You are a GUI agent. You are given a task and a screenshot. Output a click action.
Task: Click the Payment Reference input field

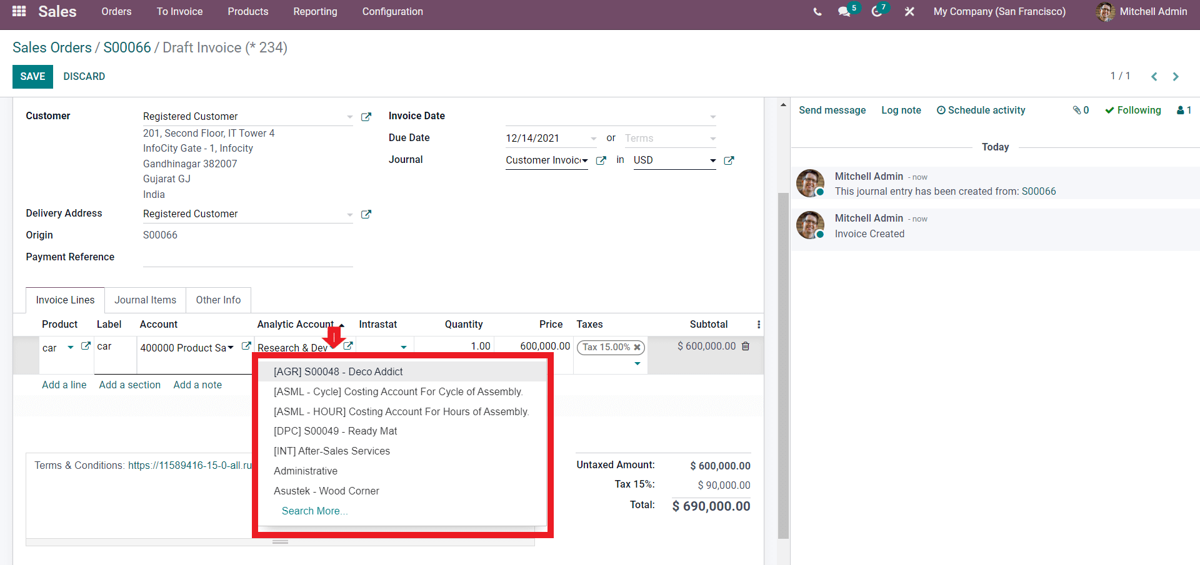(x=247, y=257)
